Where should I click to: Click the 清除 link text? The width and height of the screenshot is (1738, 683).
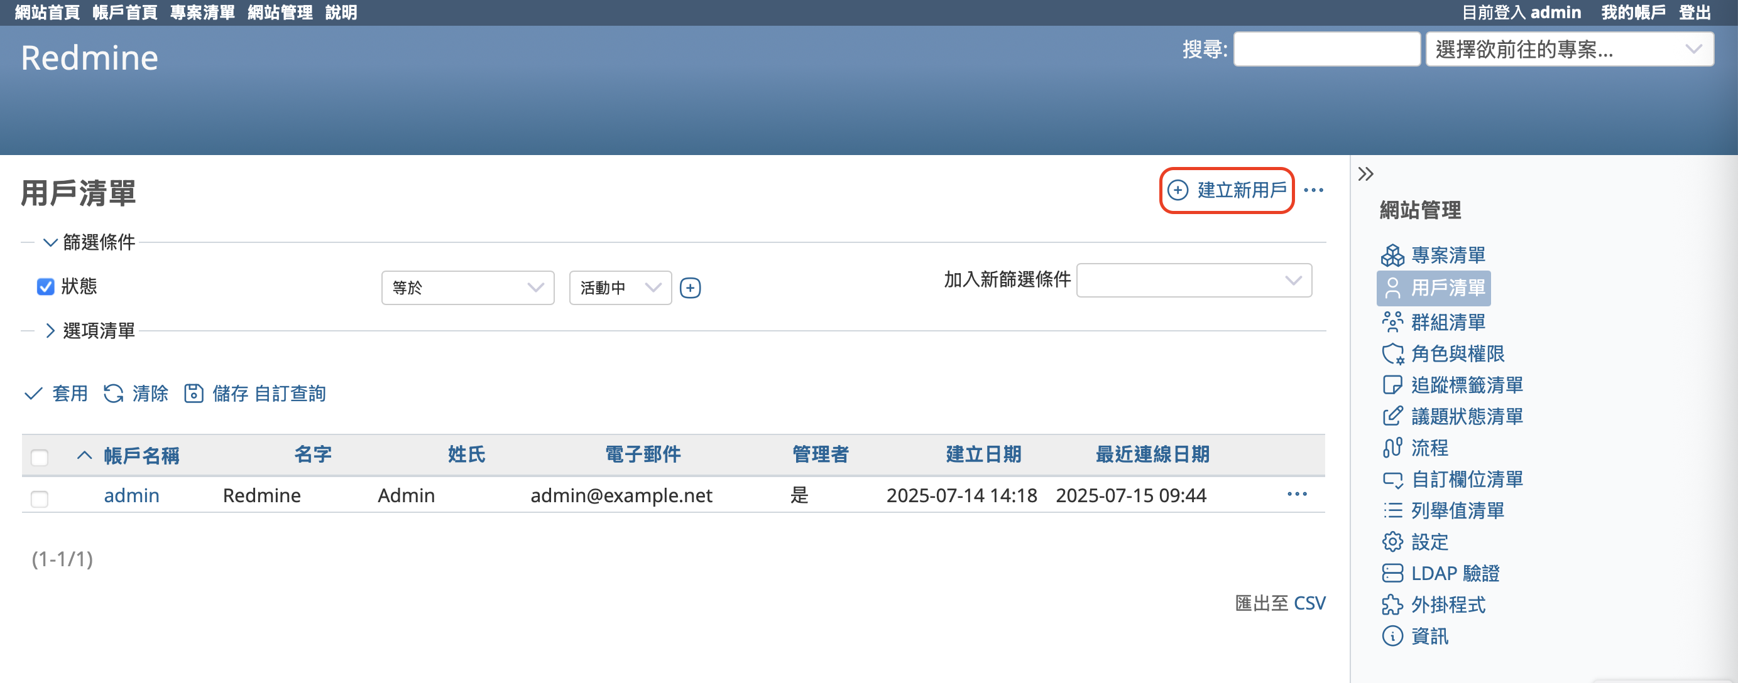click(x=150, y=393)
